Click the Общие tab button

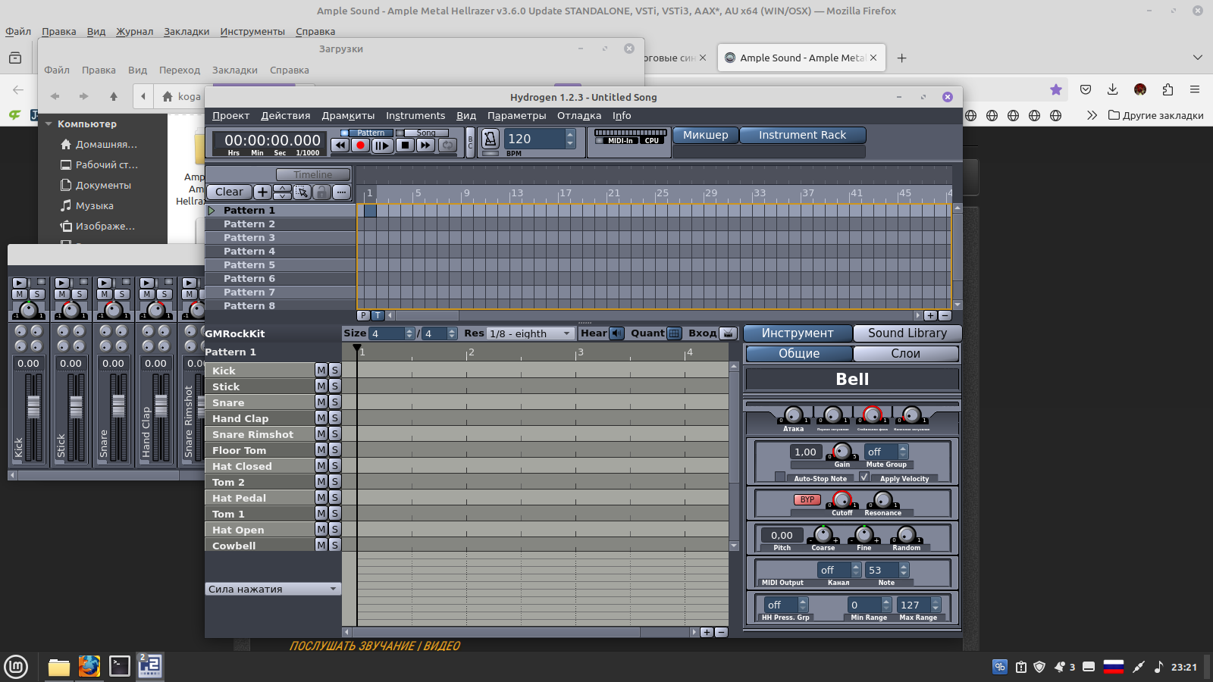(799, 354)
